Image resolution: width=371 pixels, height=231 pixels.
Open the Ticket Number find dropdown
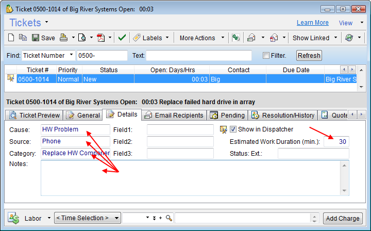point(70,56)
